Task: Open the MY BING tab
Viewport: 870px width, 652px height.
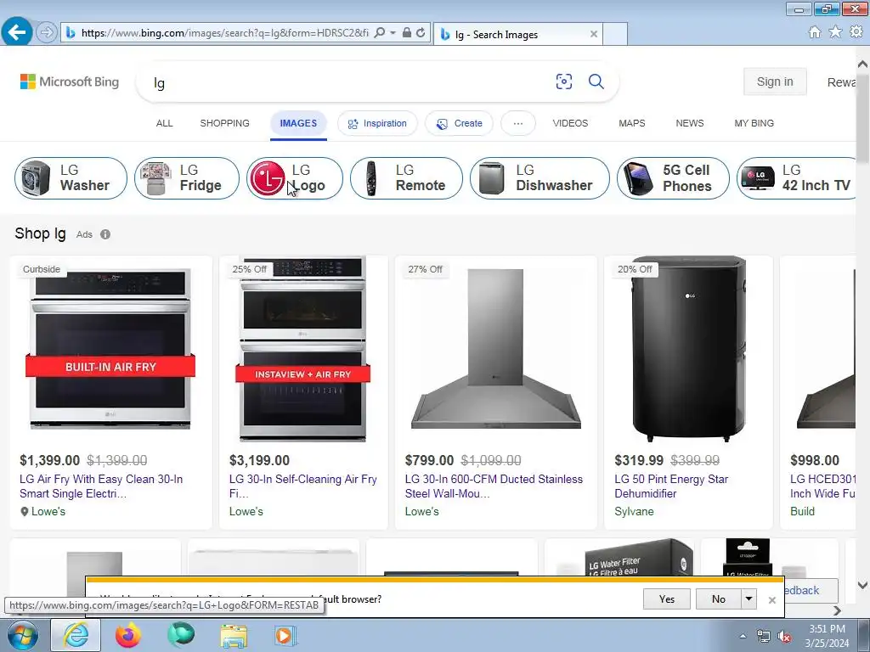Action: click(754, 123)
